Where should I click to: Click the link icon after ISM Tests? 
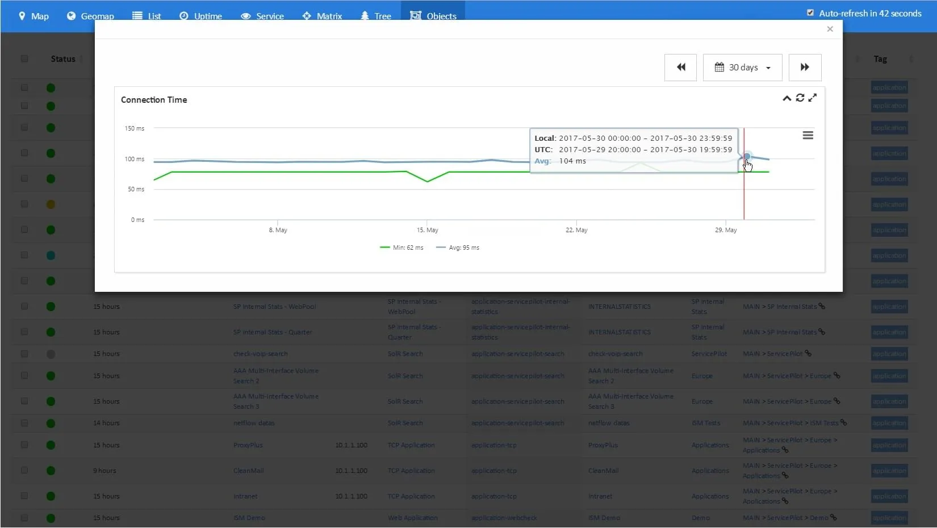[x=843, y=422]
